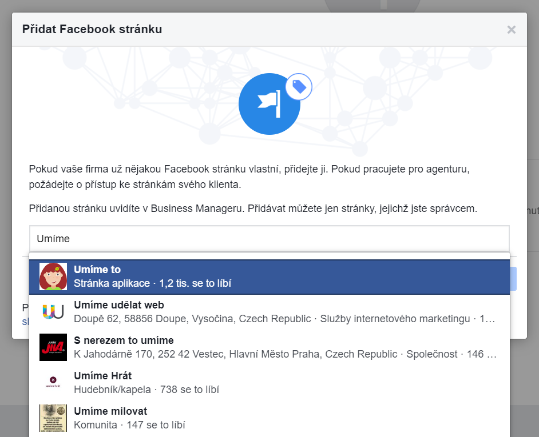Select Umíme milovat page title
The image size is (539, 437).
(110, 411)
